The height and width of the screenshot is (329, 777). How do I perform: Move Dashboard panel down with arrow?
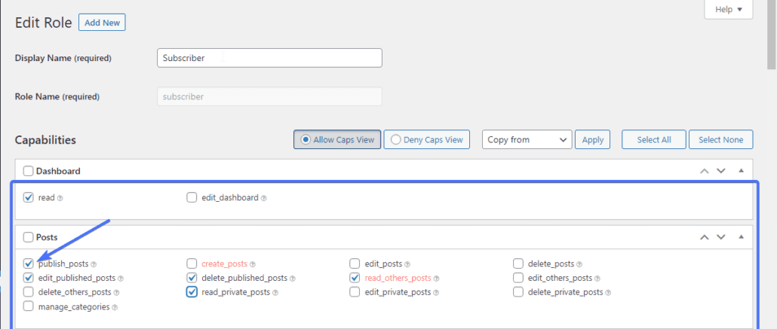click(721, 171)
